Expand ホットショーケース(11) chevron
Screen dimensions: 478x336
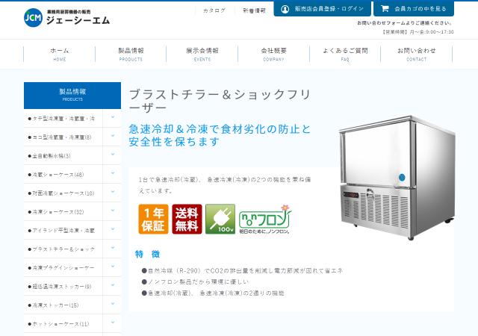point(113,323)
